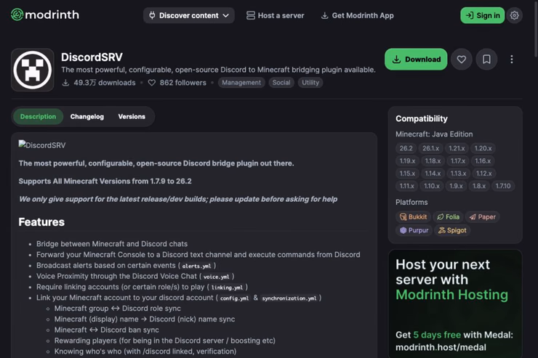This screenshot has height=358, width=538.
Task: Click the 26.1.x version tag
Action: point(430,148)
